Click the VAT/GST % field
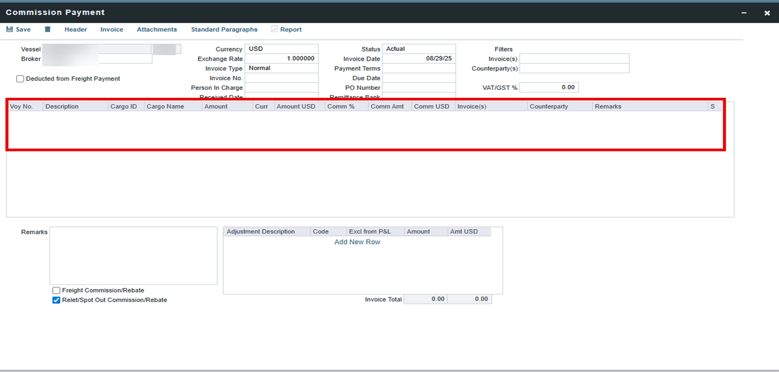 click(549, 88)
